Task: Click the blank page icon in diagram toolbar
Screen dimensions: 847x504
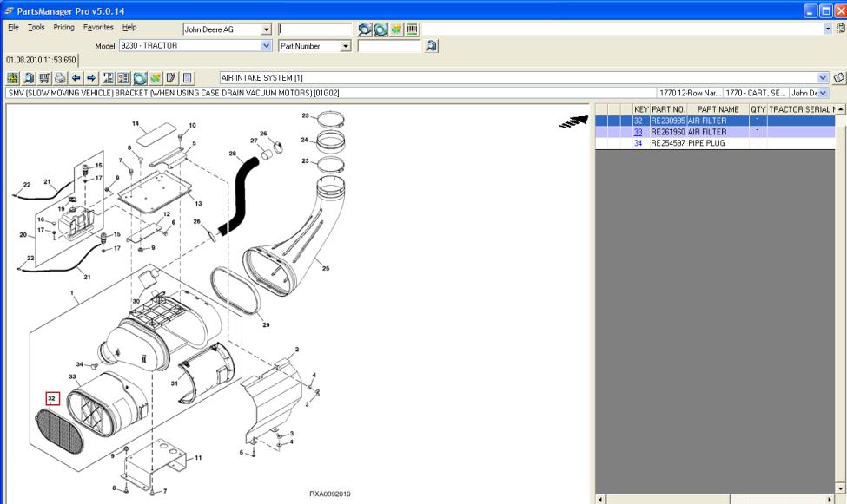Action: (187, 78)
